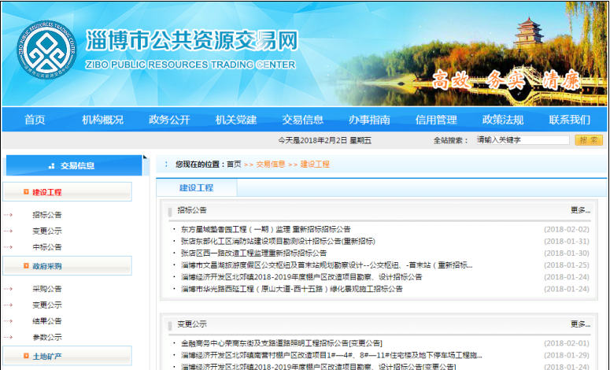Expand the 建设工程 sidebar section

click(47, 192)
